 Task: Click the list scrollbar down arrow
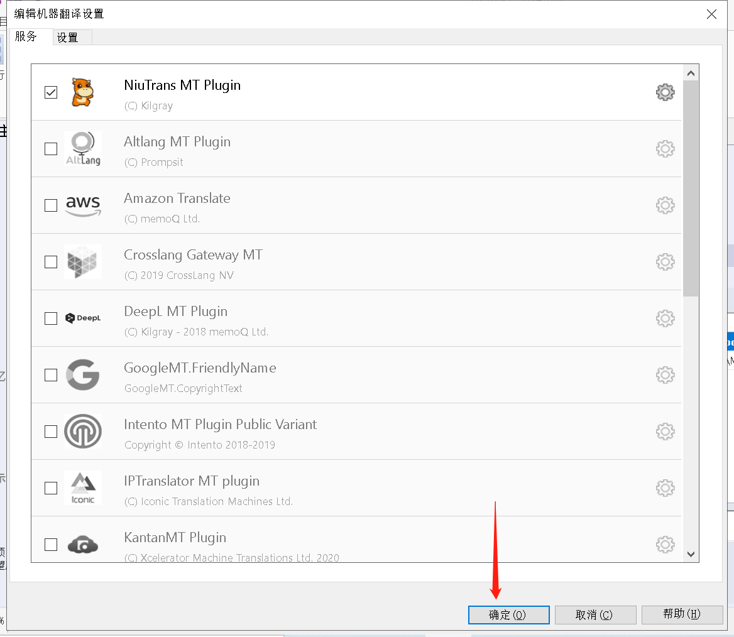pyautogui.click(x=691, y=553)
